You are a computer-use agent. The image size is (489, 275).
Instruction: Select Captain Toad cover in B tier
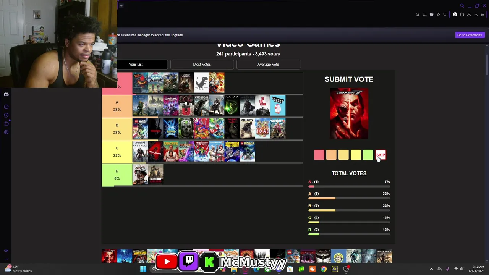262,128
